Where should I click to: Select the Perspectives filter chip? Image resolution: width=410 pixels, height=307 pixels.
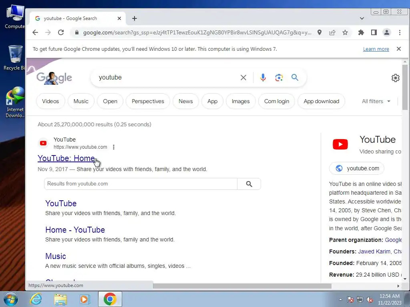click(x=148, y=101)
